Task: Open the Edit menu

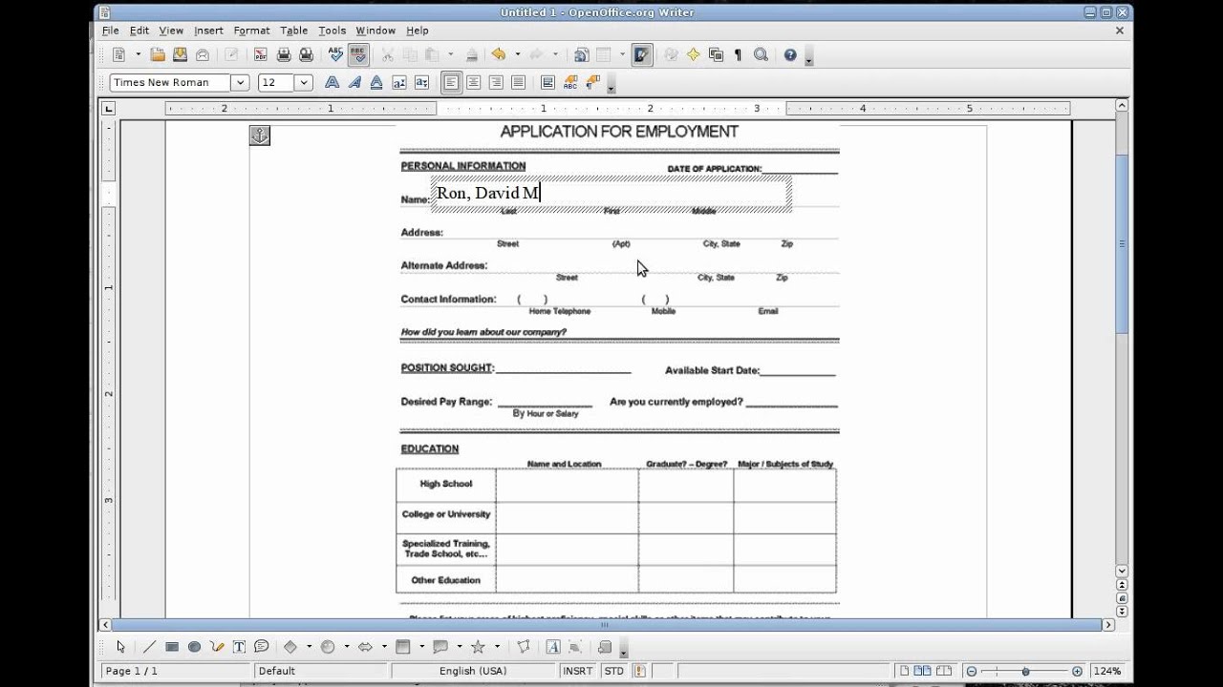Action: point(139,31)
